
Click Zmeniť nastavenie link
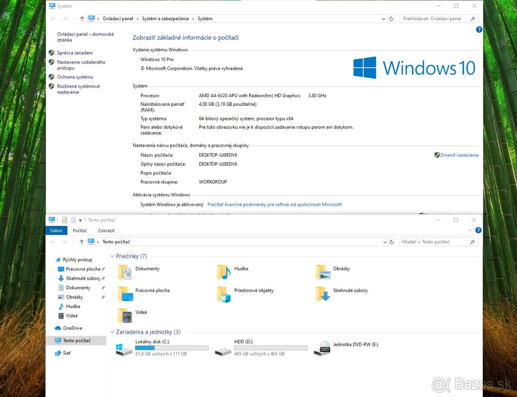459,155
